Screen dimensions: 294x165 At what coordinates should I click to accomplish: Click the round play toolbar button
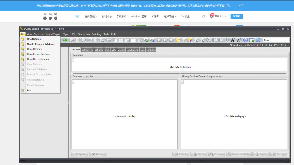click(x=159, y=40)
